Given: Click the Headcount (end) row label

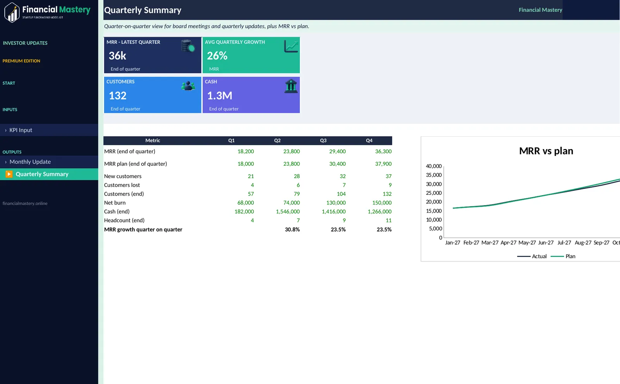Looking at the screenshot, I should [124, 220].
